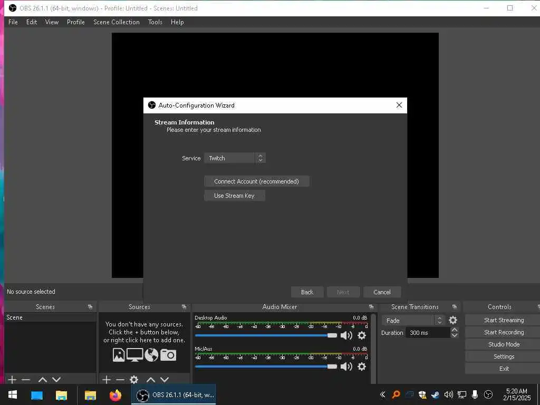
Task: Click Start Streaming button
Action: [504, 320]
